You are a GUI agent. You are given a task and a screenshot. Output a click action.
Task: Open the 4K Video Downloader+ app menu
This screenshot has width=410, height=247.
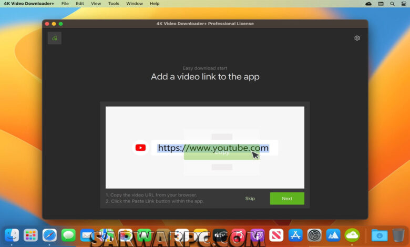(29, 4)
